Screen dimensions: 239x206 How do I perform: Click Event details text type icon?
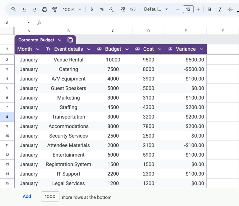[x=48, y=49]
